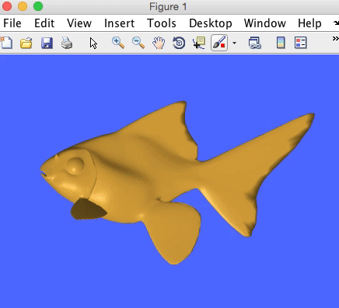Enable the Rotate 3D tool
Image resolution: width=339 pixels, height=308 pixels.
[179, 43]
